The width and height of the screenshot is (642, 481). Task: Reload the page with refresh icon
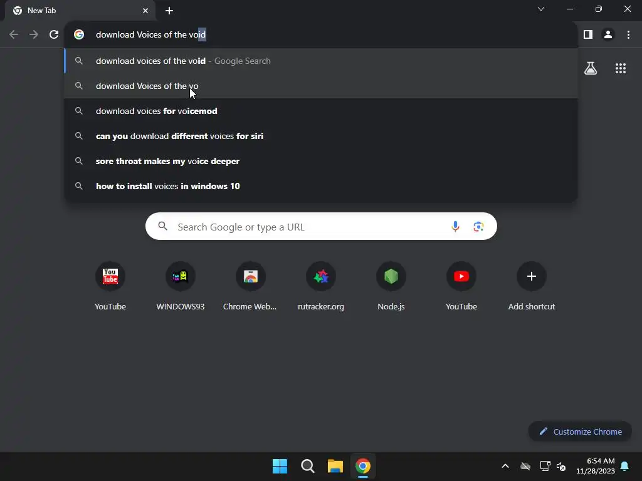point(54,35)
